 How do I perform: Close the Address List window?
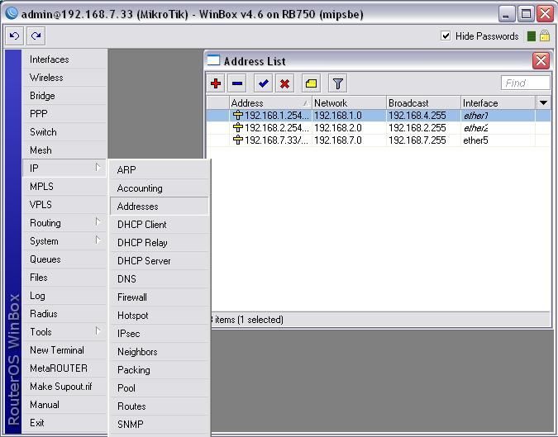(541, 60)
